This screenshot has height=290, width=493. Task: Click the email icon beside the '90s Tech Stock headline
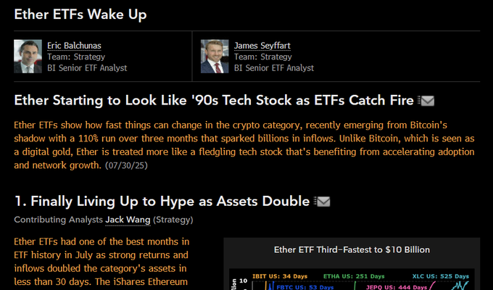[x=426, y=101]
